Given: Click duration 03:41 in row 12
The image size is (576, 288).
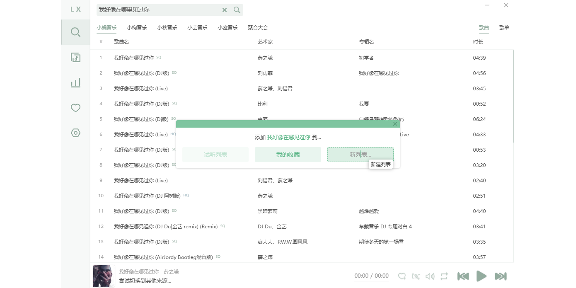Looking at the screenshot, I should 479,227.
